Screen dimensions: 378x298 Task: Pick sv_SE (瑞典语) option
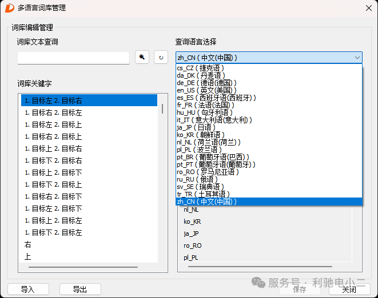(x=269, y=187)
